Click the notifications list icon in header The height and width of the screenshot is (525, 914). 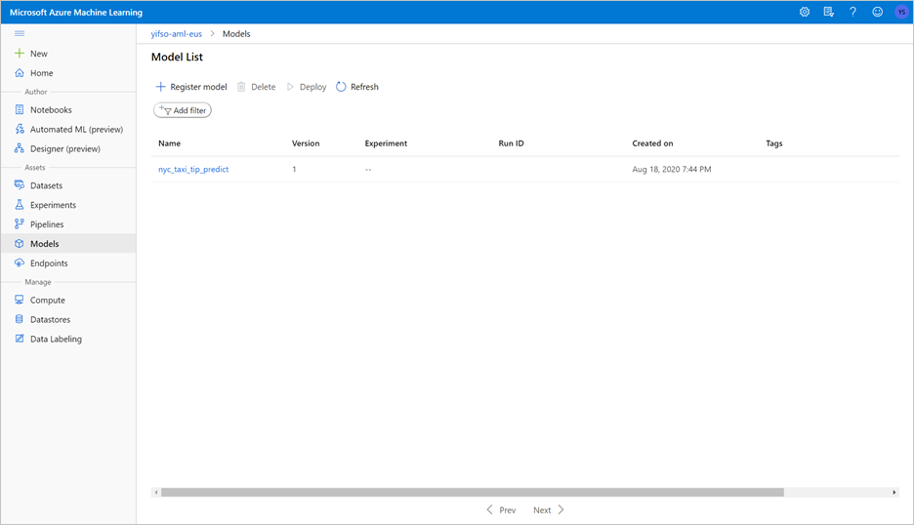(x=828, y=13)
